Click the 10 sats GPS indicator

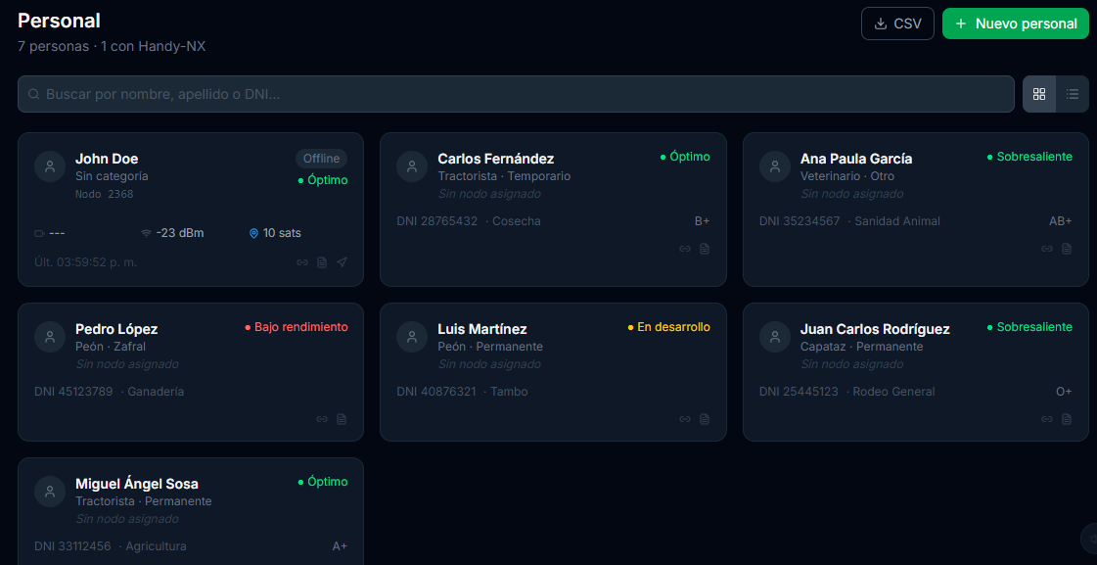(x=276, y=233)
